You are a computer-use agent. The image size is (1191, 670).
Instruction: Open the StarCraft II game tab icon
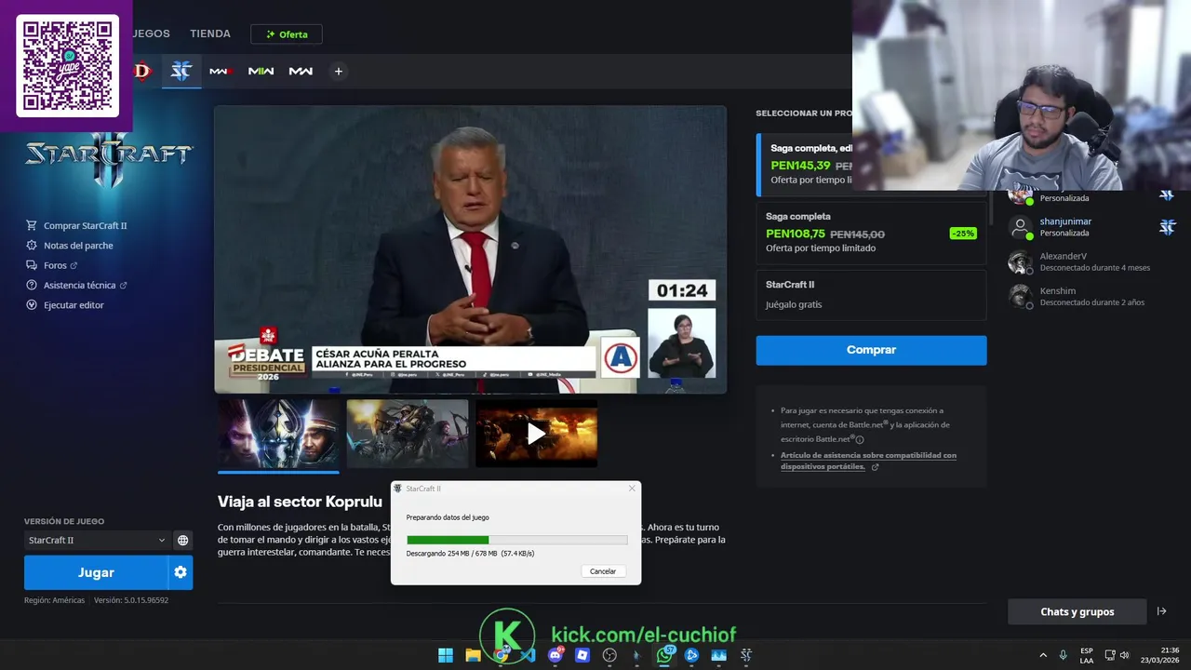click(181, 72)
